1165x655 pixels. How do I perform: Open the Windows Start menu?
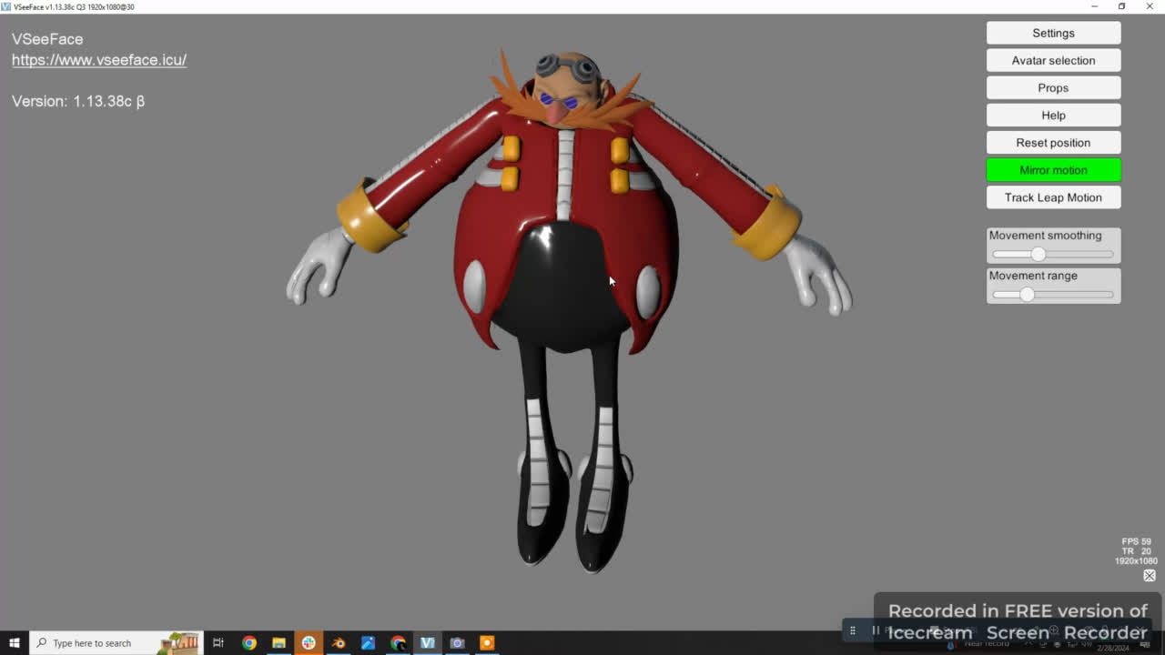15,643
